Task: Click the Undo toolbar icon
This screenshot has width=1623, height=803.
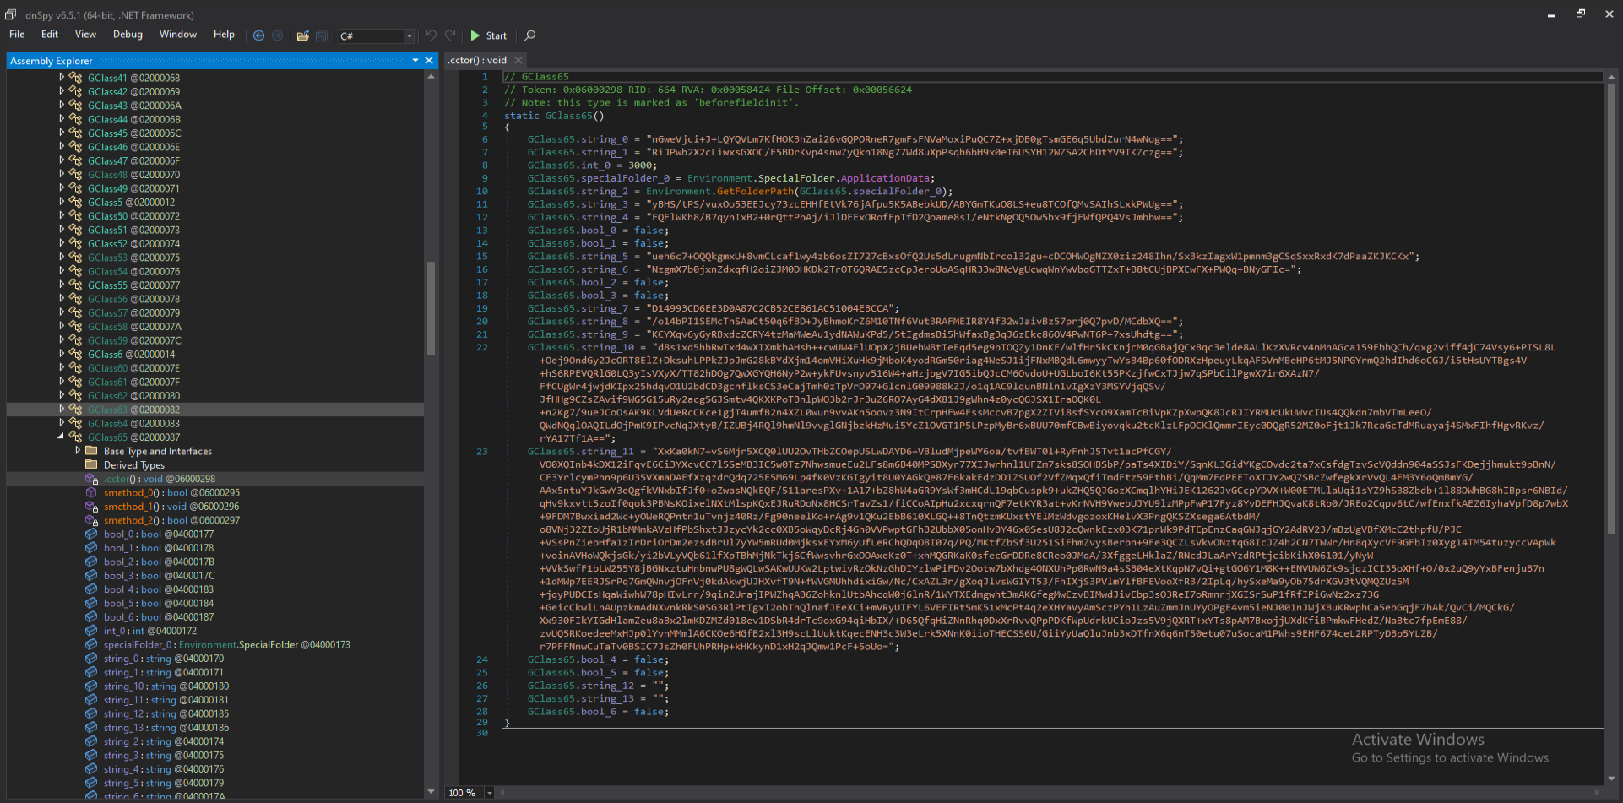Action: pyautogui.click(x=432, y=35)
